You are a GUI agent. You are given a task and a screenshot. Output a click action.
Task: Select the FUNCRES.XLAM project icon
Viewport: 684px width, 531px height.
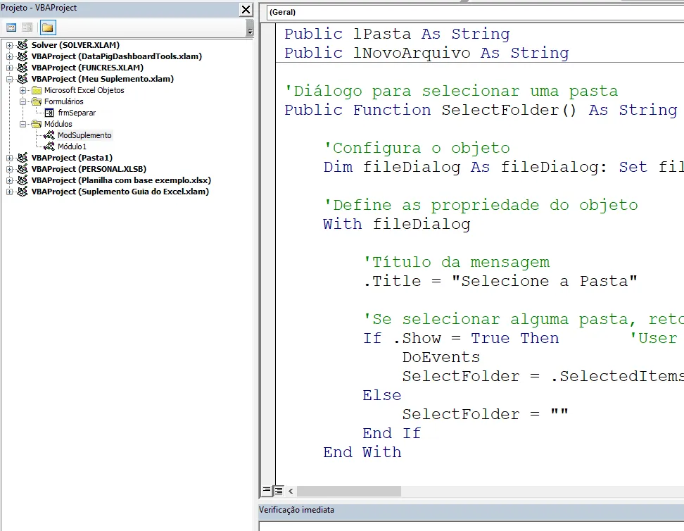23,67
